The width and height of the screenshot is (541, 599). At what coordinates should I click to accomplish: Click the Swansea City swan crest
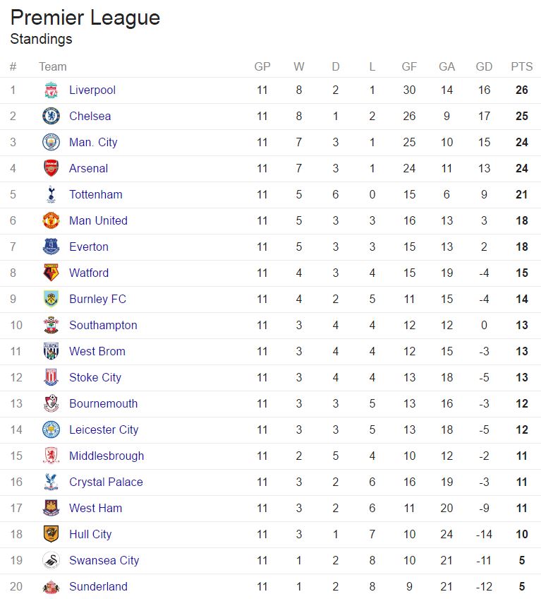point(51,561)
